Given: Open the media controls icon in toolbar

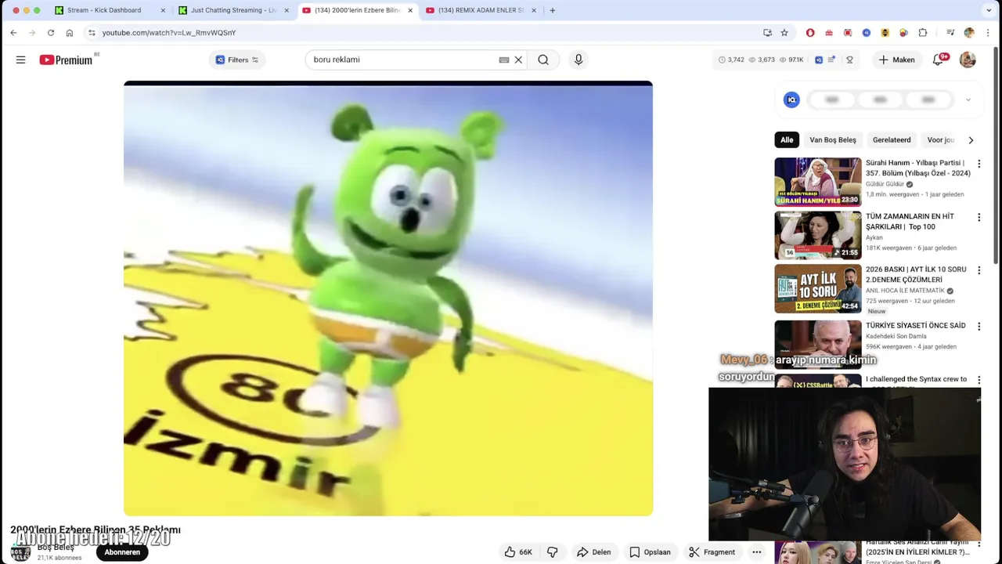Looking at the screenshot, I should (x=950, y=33).
